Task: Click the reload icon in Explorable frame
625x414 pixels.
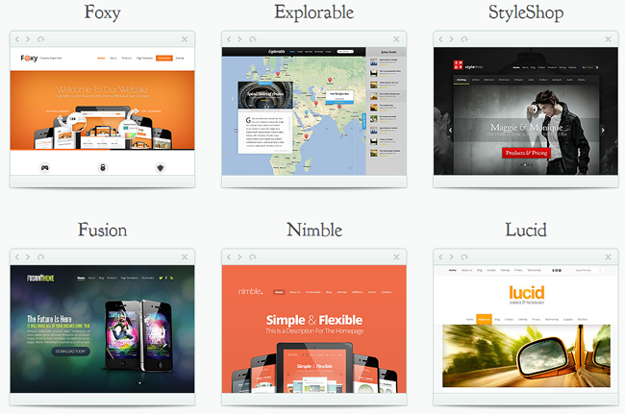Action: click(252, 39)
